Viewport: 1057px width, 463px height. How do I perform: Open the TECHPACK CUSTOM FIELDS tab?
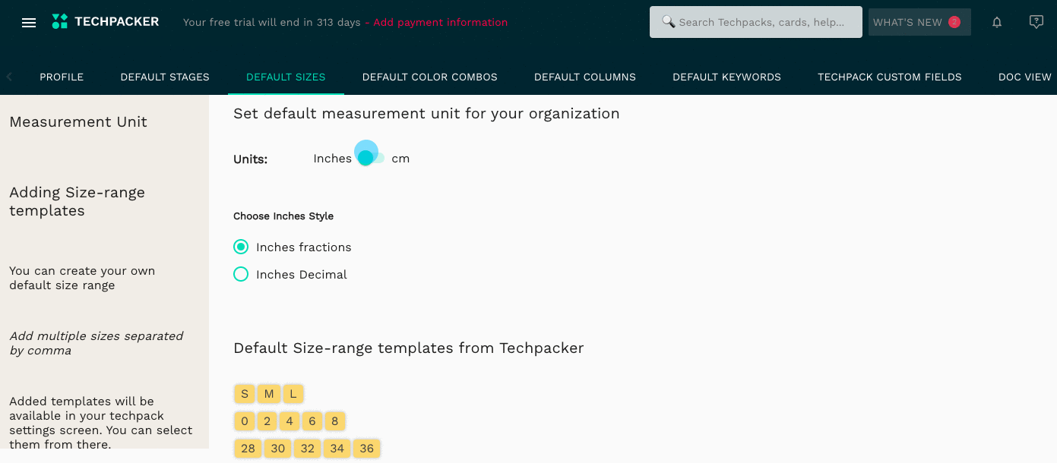(889, 77)
